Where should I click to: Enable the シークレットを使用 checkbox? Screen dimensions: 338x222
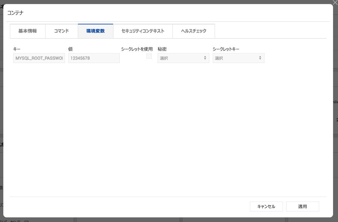point(149,56)
